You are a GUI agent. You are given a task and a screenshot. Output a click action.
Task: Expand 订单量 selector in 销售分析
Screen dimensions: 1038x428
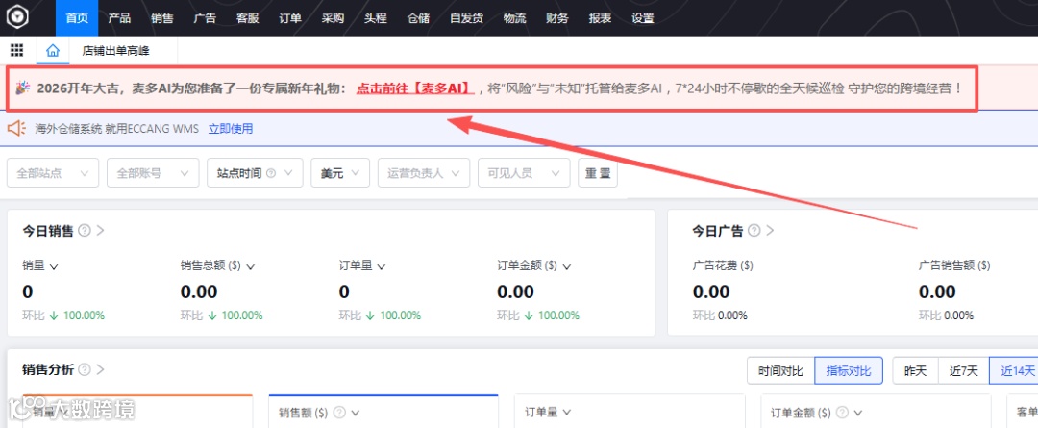click(x=567, y=412)
